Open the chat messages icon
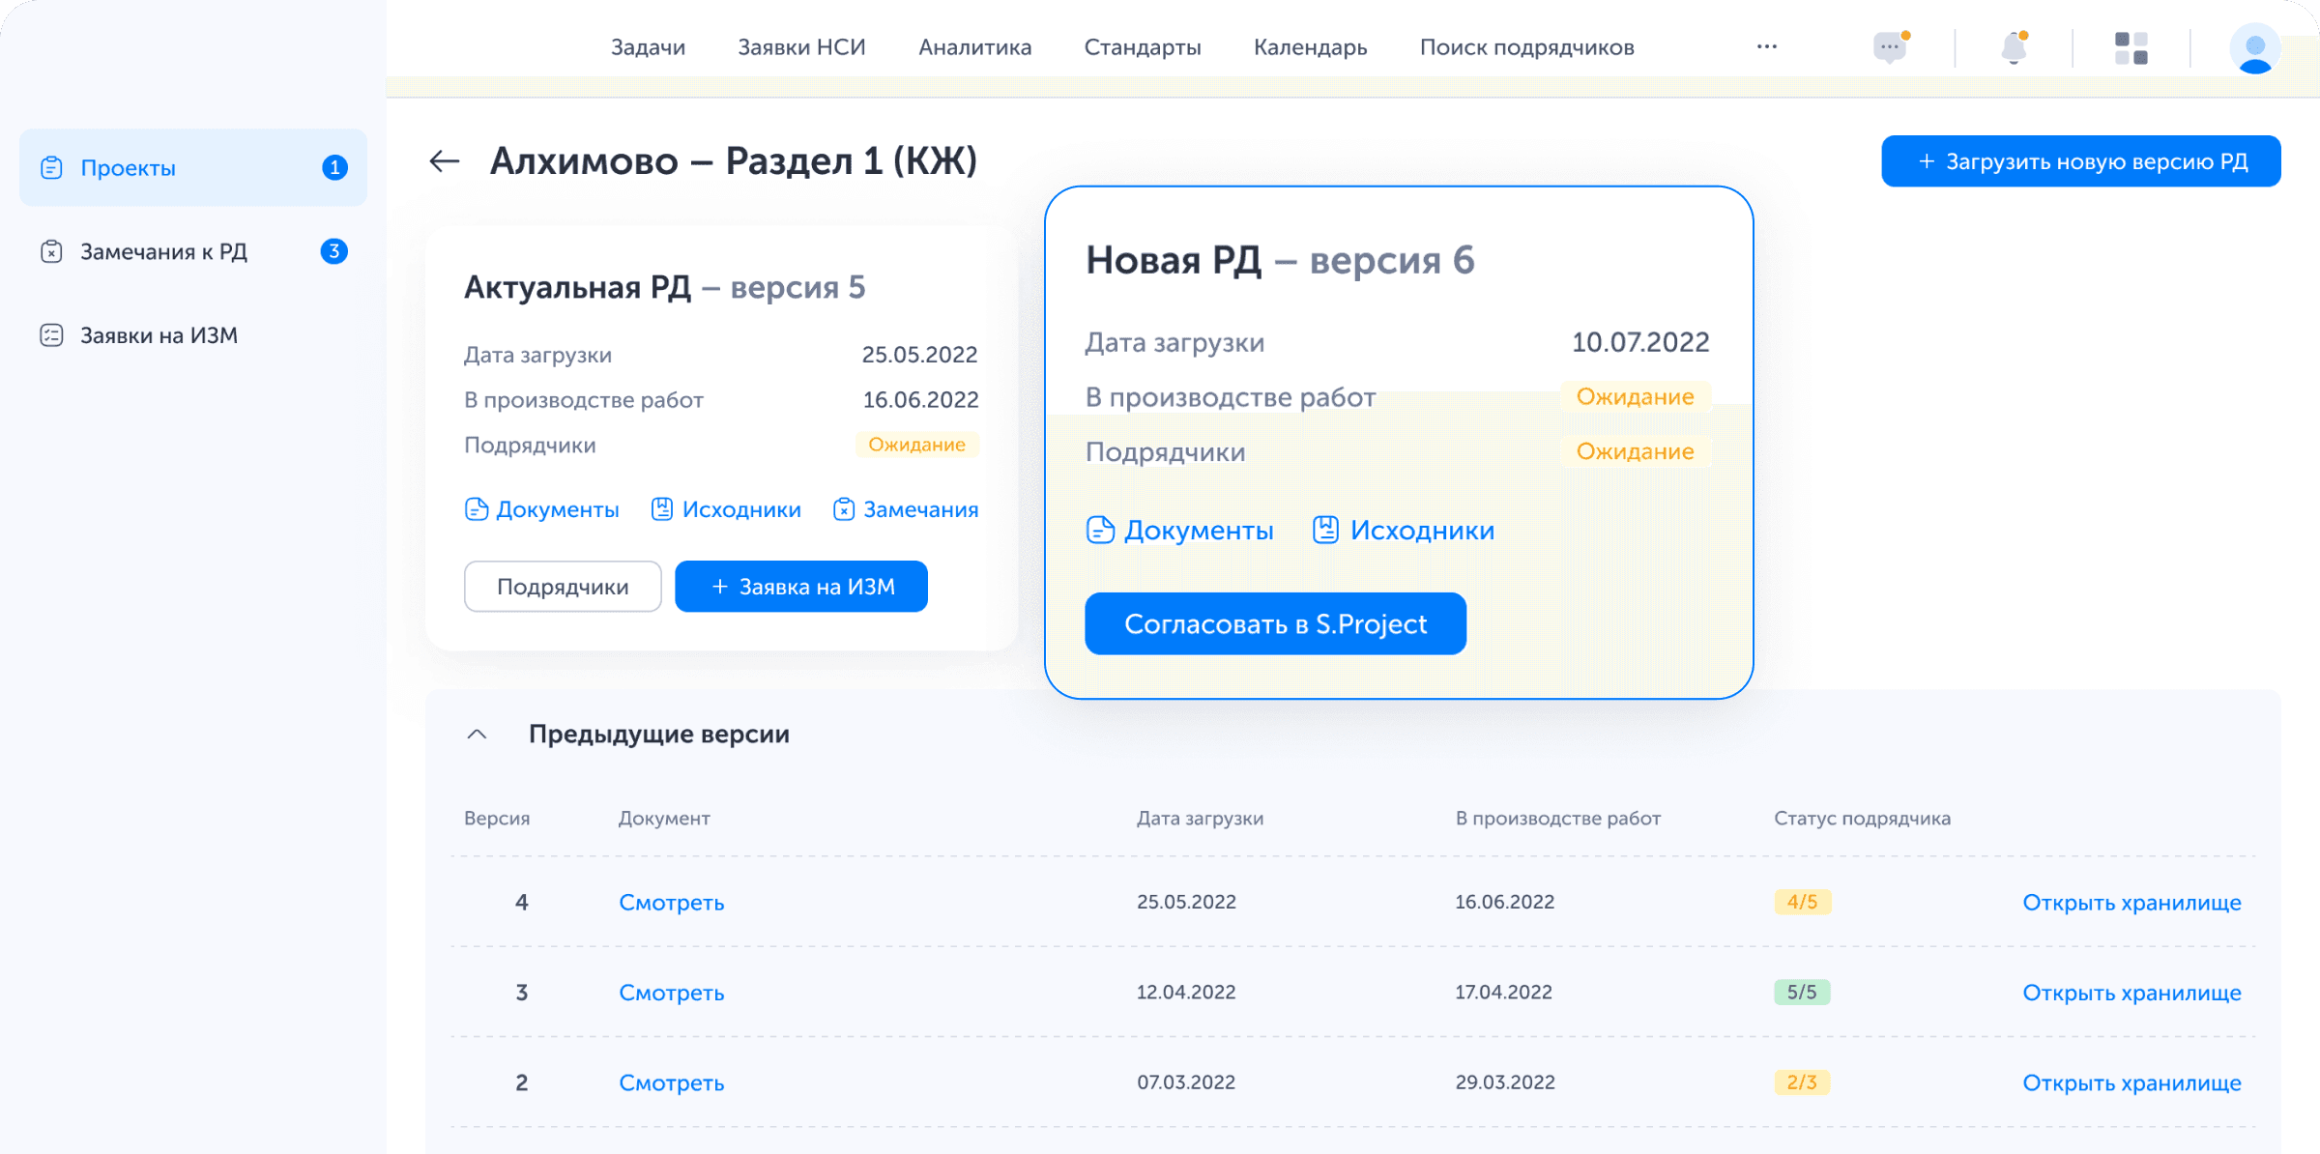This screenshot has width=2320, height=1154. tap(1891, 47)
